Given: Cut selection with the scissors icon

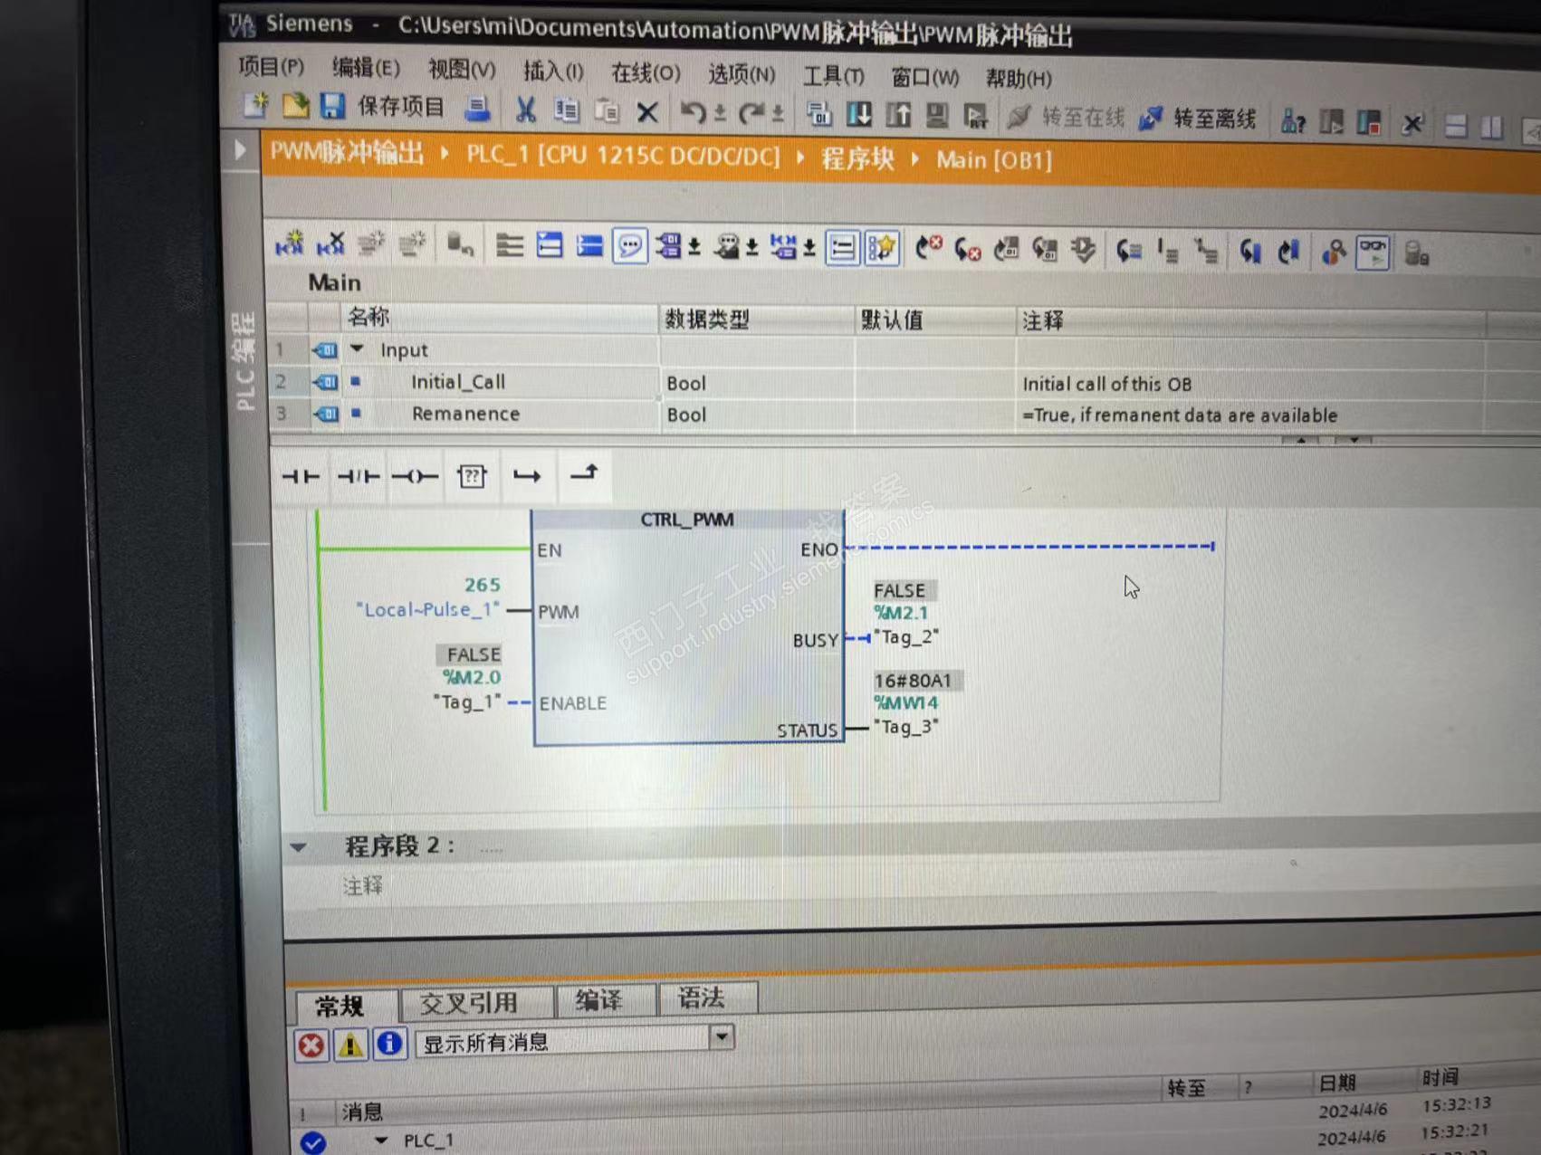Looking at the screenshot, I should point(525,110).
